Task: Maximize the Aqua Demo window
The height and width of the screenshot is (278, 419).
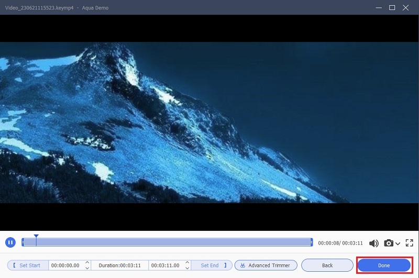Action: pyautogui.click(x=392, y=8)
